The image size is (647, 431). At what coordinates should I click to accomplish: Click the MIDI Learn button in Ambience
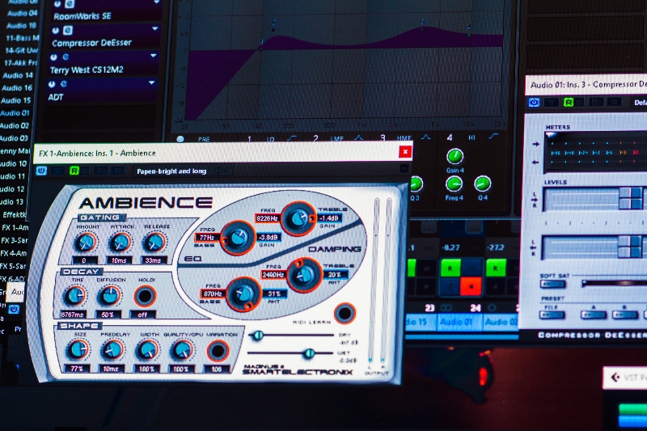pos(345,313)
